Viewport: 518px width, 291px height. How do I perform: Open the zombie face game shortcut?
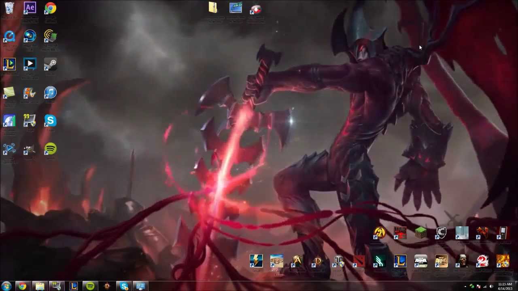pyautogui.click(x=462, y=261)
